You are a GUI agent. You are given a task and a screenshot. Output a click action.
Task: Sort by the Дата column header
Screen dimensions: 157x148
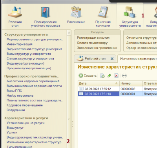(99, 83)
